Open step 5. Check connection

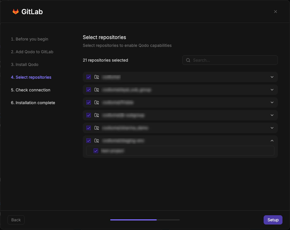[30, 90]
